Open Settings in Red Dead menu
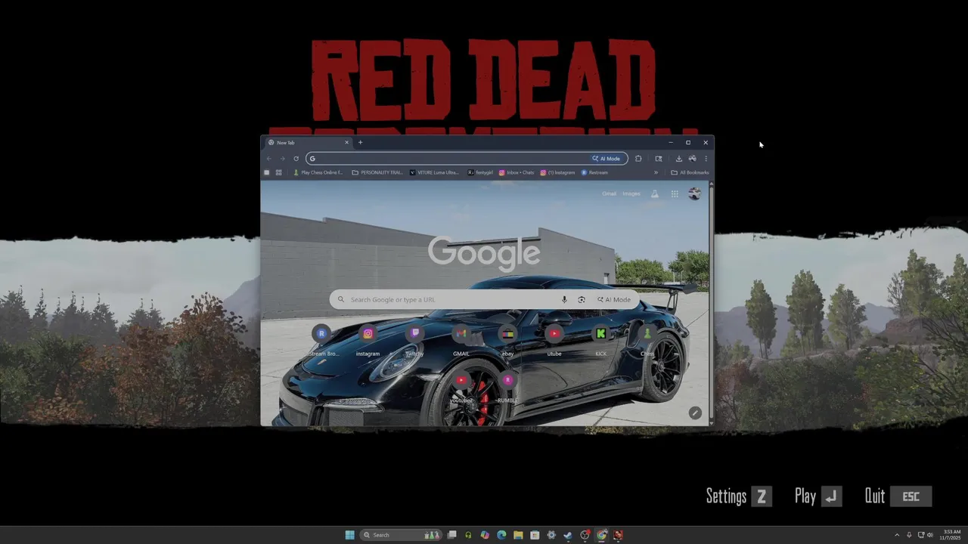968x544 pixels. (x=739, y=496)
